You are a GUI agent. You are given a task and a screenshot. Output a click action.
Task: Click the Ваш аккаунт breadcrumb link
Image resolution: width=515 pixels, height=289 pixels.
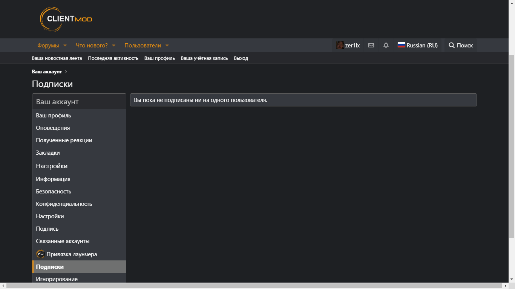pyautogui.click(x=47, y=71)
